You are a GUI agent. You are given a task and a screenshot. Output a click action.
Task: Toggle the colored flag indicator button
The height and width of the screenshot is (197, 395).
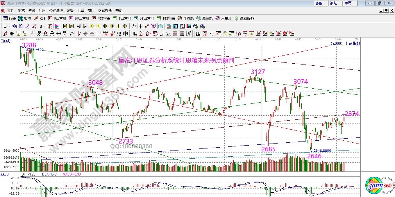[x=57, y=26]
